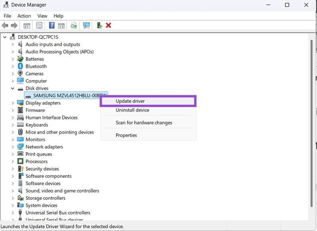Expand the Display adapters category
The height and width of the screenshot is (231, 317).
13,103
